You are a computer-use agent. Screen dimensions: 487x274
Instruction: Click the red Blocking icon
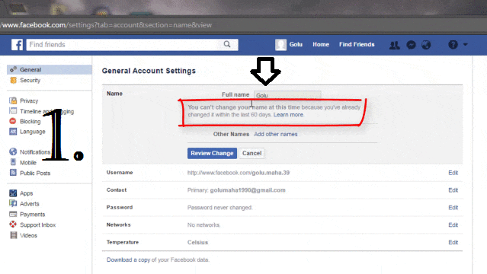point(13,121)
